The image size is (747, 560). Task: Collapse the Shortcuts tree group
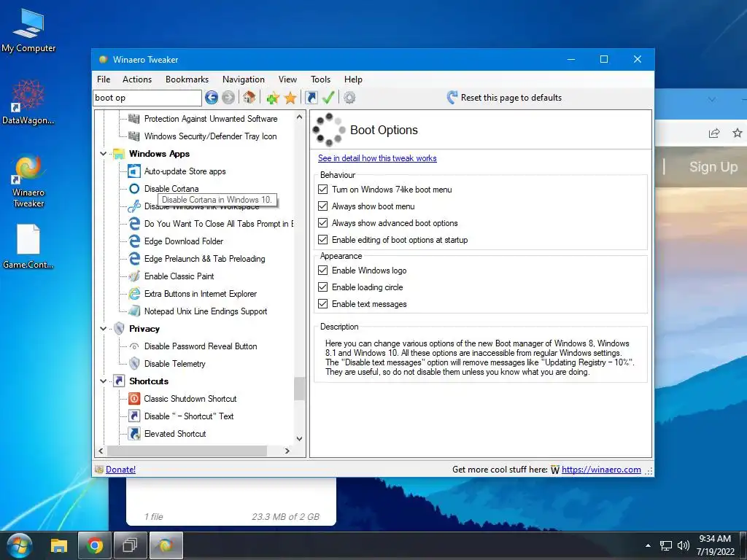coord(103,381)
